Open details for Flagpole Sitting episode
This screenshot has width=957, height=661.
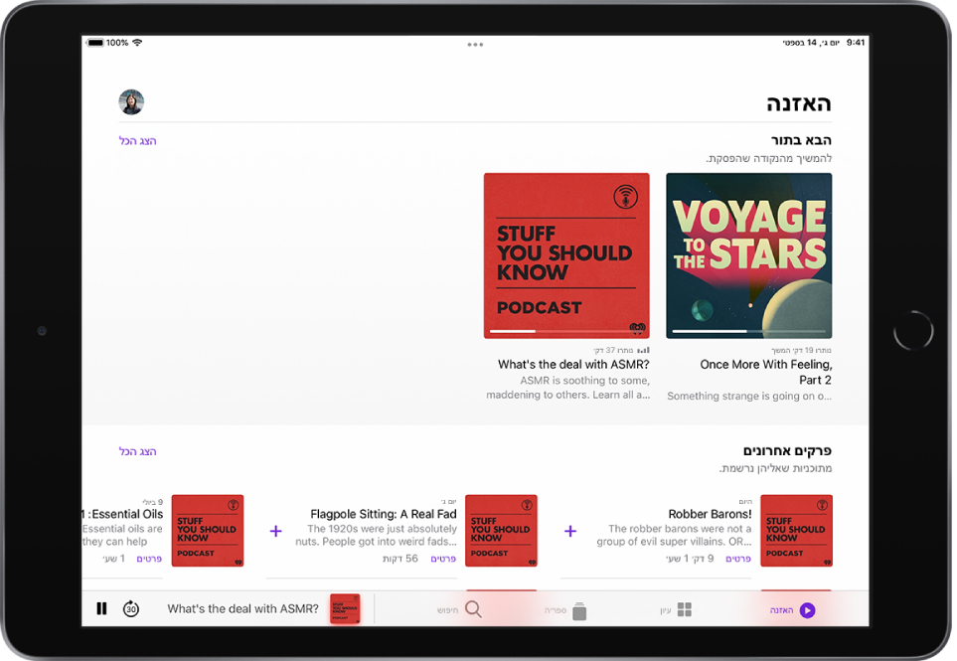point(443,559)
